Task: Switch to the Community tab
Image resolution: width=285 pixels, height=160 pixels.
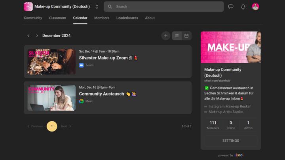Action: tap(33, 18)
